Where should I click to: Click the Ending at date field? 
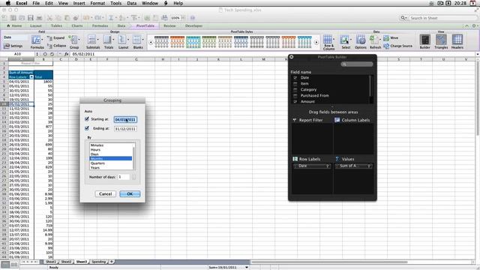point(125,129)
